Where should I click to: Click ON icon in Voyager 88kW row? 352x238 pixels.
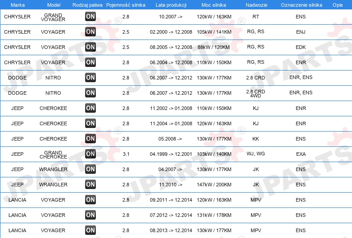pyautogui.click(x=90, y=47)
